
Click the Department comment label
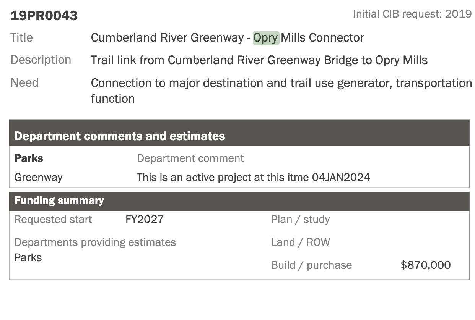(x=190, y=158)
